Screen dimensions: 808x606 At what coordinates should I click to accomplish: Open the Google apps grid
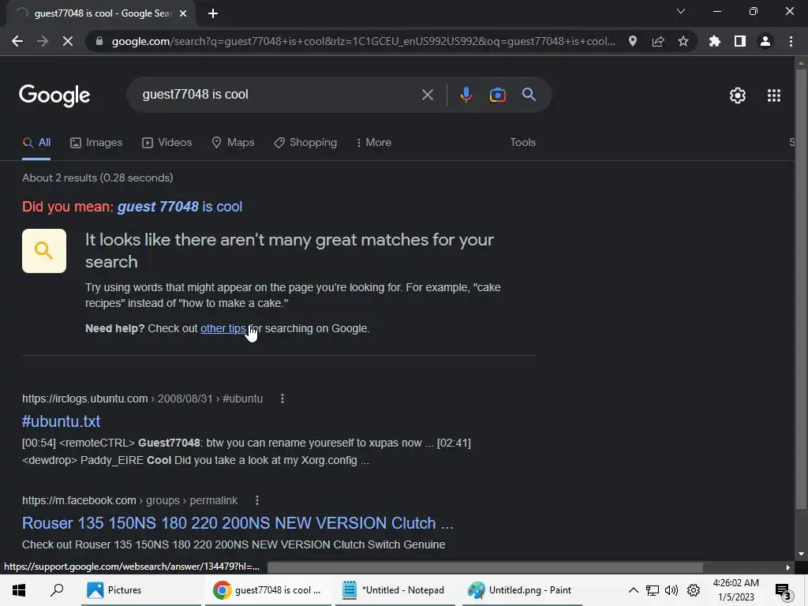point(774,95)
